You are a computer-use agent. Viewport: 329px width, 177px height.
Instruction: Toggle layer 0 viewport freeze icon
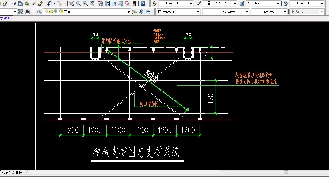[x=56, y=12]
